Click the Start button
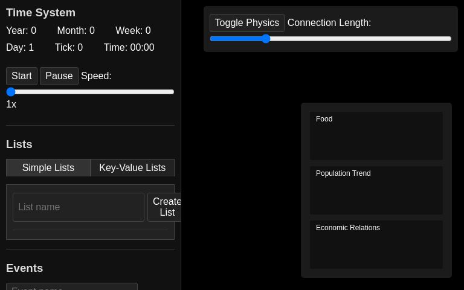Image resolution: width=464 pixels, height=290 pixels. coord(22,76)
